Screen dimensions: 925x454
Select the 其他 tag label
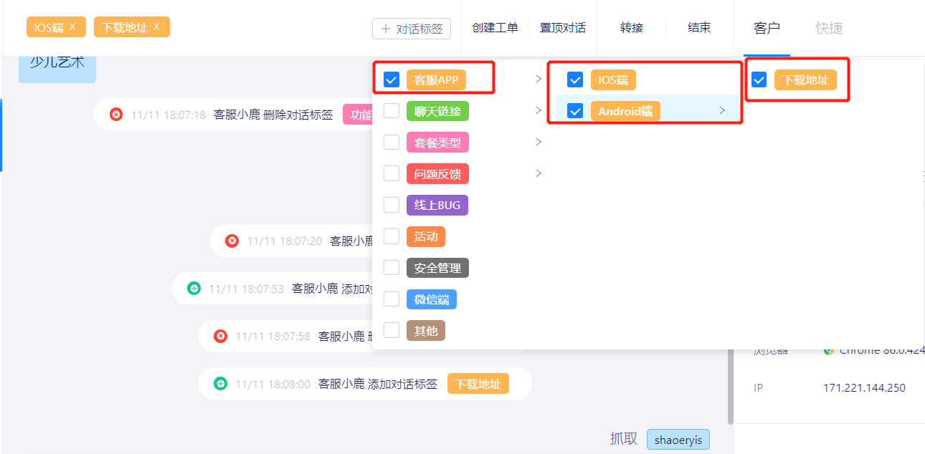pyautogui.click(x=426, y=330)
